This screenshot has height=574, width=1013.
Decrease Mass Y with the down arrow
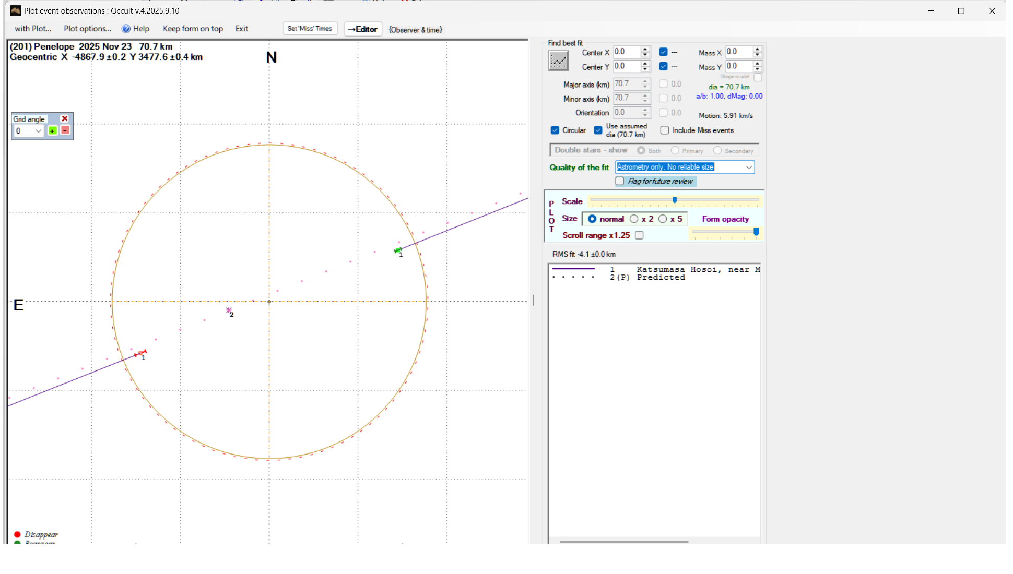pos(758,69)
